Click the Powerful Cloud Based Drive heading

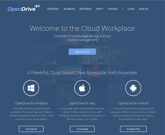click(82, 73)
